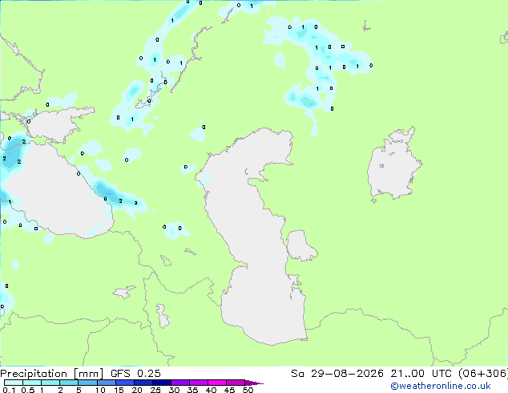Click the legend label '25'

coord(155,390)
